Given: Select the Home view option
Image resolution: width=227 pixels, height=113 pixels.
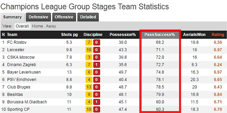Looking at the screenshot, I should [x=38, y=26].
